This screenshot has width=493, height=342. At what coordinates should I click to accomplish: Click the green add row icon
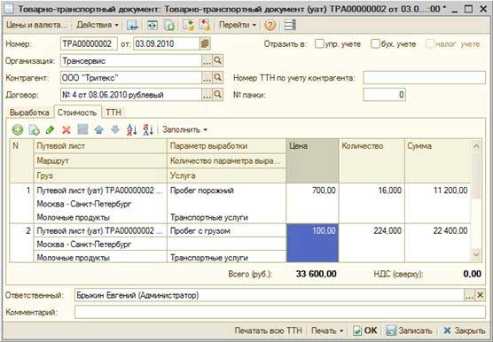coord(18,129)
